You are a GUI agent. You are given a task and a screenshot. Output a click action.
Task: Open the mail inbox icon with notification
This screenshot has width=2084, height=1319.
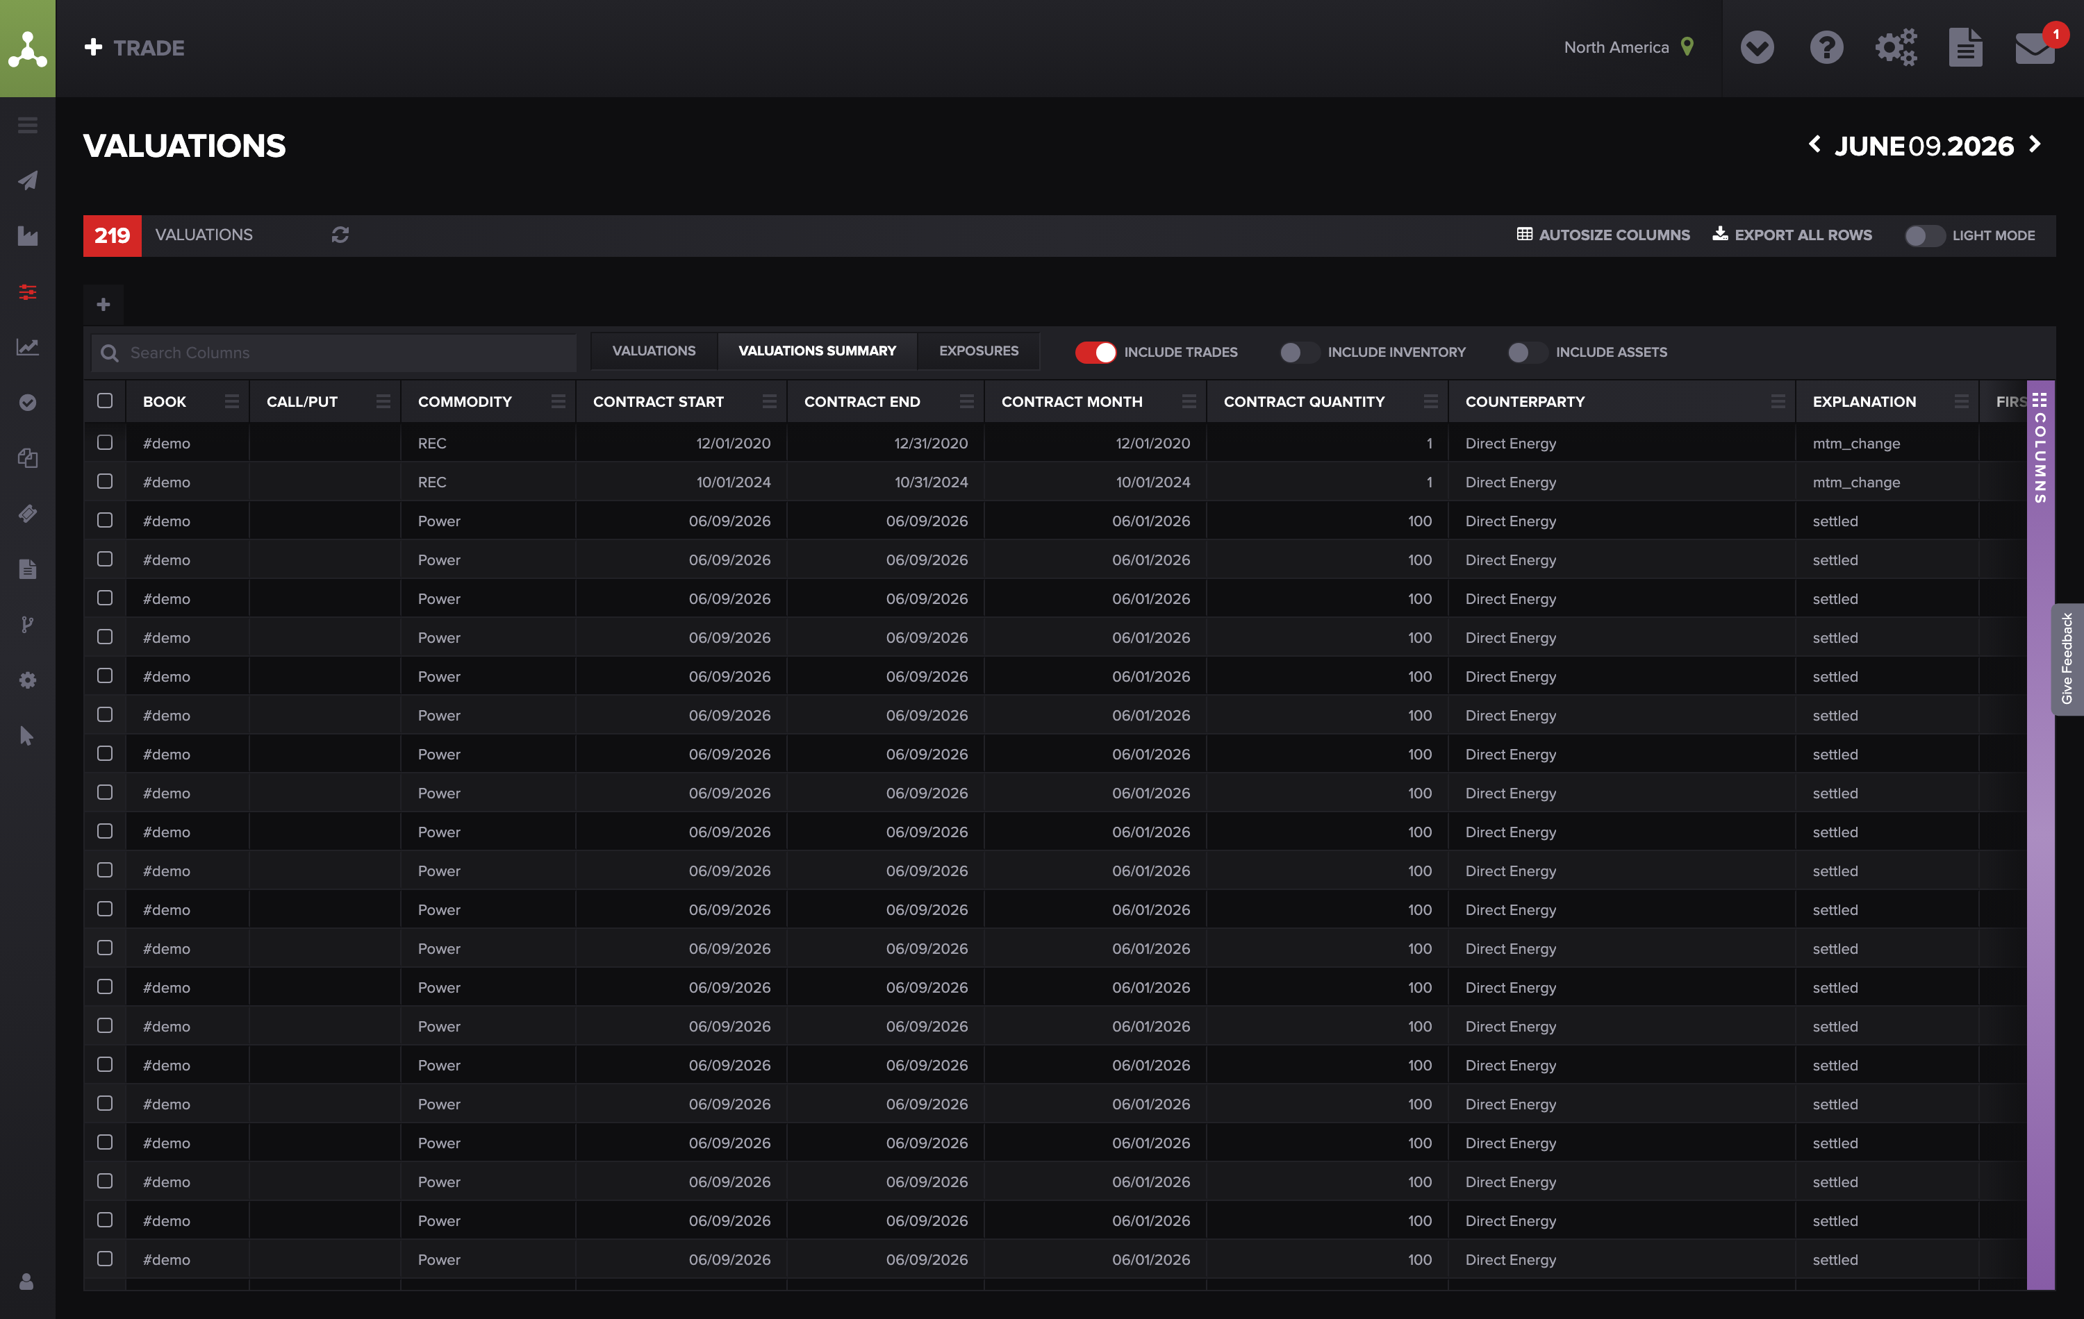pyautogui.click(x=2035, y=48)
